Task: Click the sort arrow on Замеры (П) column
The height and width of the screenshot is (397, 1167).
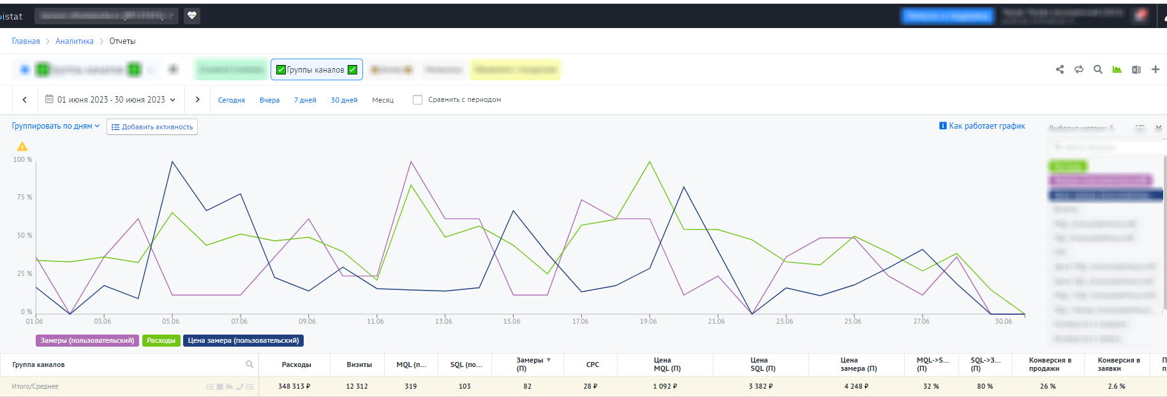Action: (x=549, y=360)
